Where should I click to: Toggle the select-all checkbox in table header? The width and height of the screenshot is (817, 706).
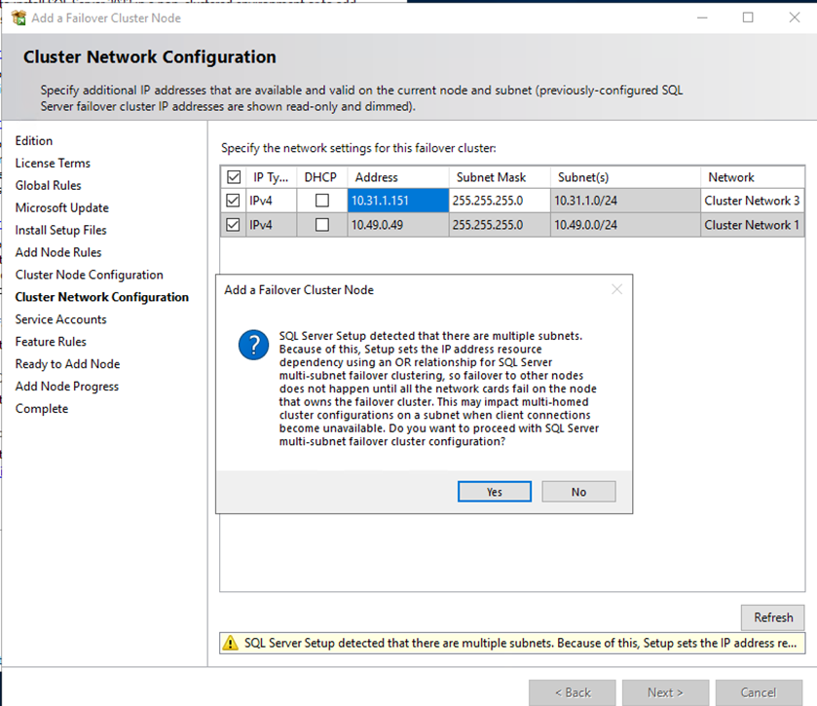click(234, 177)
